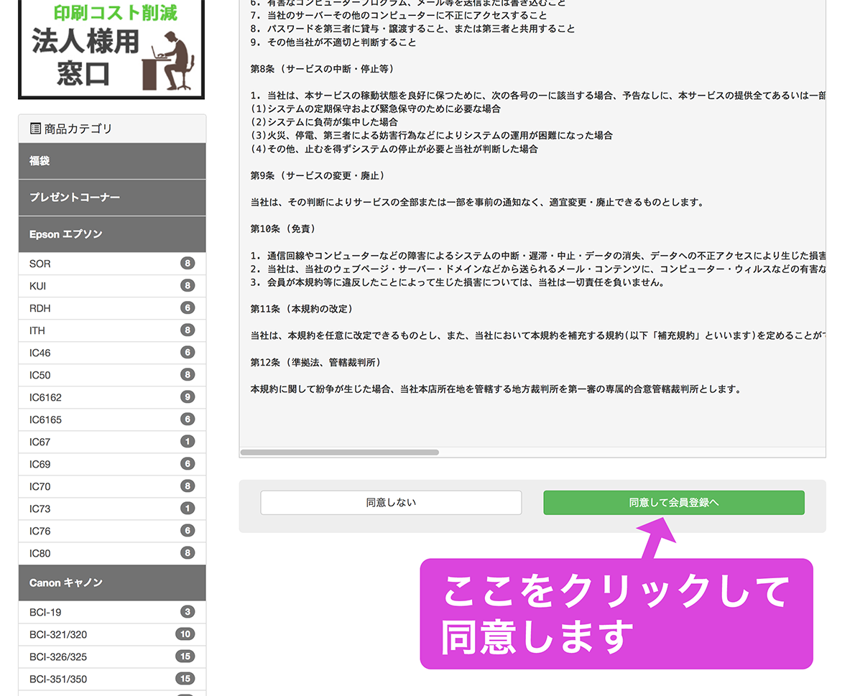Open the IC46 product list

pyautogui.click(x=40, y=353)
